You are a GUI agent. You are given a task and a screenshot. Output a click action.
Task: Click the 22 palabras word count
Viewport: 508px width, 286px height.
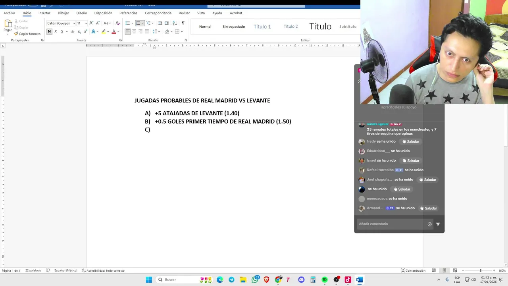(x=33, y=271)
